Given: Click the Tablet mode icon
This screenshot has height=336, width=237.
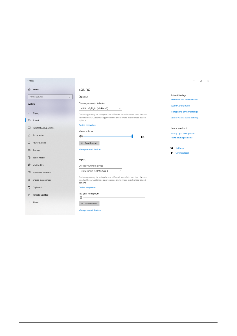Looking at the screenshot, I should pos(29,158).
